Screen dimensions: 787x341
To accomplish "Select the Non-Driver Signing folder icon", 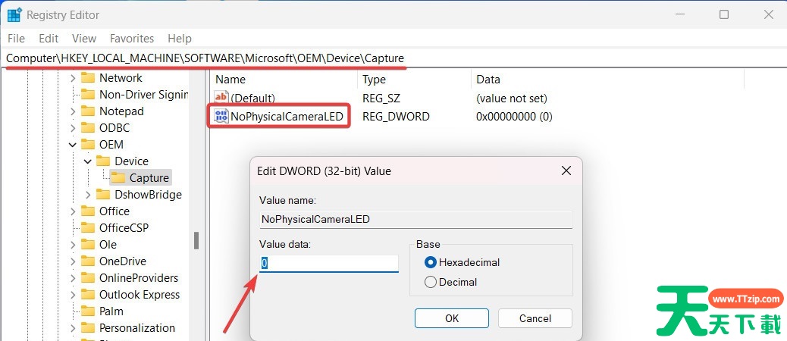I will point(88,94).
